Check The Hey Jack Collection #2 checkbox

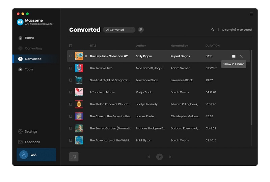pyautogui.click(x=71, y=56)
